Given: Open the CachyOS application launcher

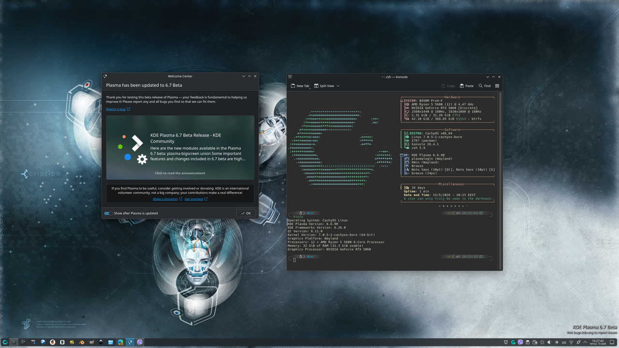Looking at the screenshot, I should (5, 342).
